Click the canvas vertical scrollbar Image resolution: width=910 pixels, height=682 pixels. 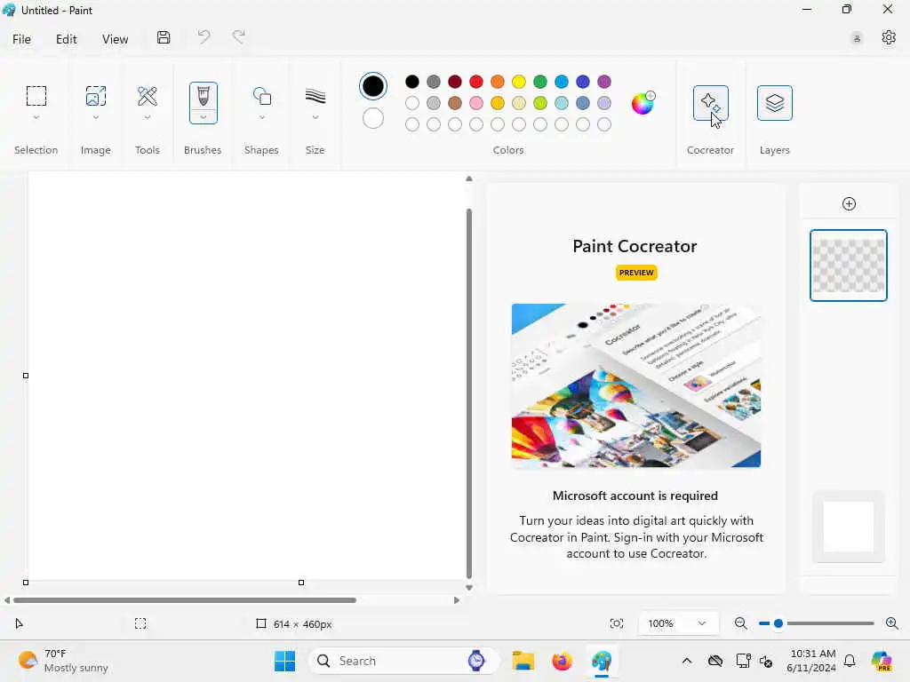469,393
